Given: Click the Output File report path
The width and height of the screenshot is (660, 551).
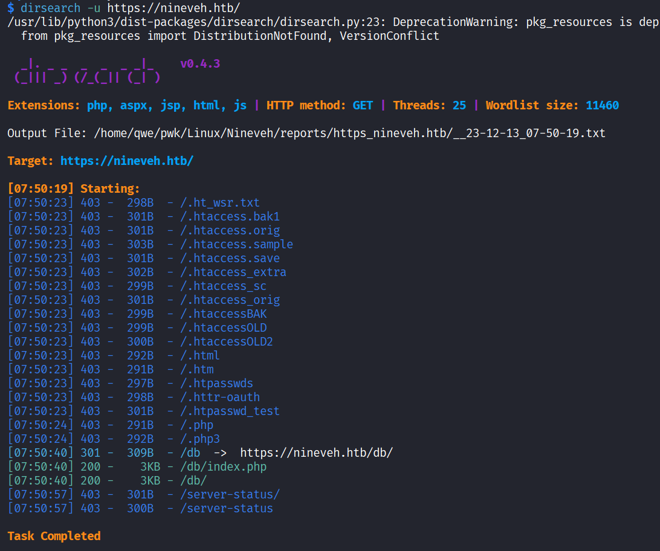Looking at the screenshot, I should tap(350, 134).
